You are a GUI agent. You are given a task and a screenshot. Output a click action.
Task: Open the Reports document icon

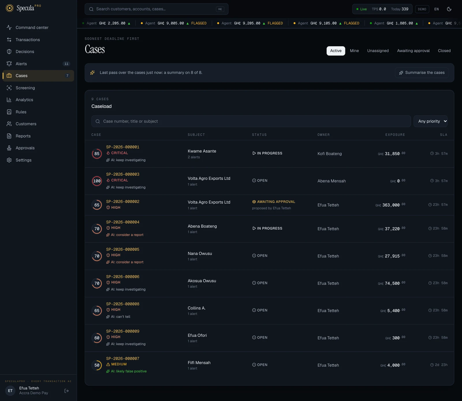[x=9, y=136]
